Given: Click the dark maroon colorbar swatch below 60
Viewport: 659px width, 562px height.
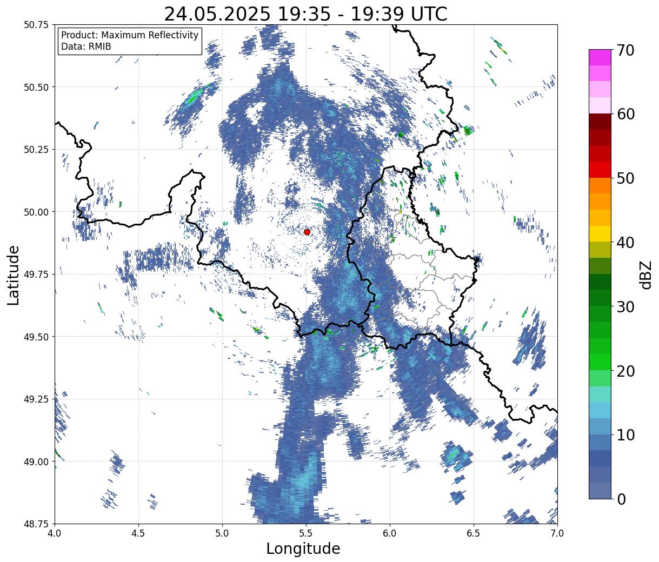Looking at the screenshot, I should (x=600, y=122).
